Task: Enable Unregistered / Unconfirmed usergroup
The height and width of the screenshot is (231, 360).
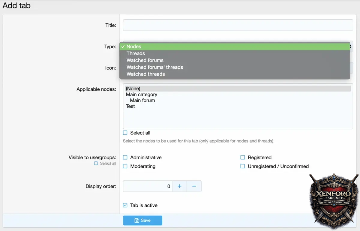Action: 243,166
